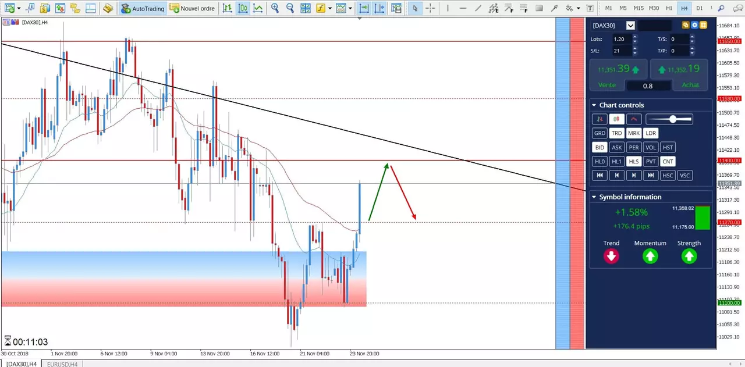Expand the arrows objects dropdown
Screen dimensions: 745x367
578,8
